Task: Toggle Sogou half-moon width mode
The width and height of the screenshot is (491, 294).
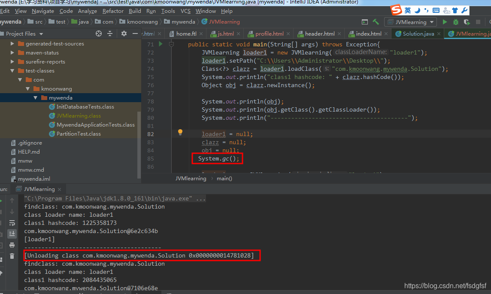Action: click(417, 10)
